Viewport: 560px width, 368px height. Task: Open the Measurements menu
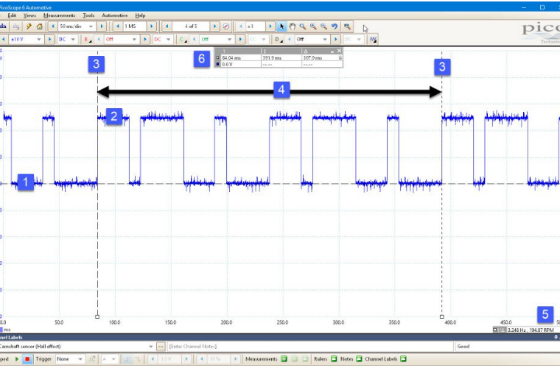[59, 15]
